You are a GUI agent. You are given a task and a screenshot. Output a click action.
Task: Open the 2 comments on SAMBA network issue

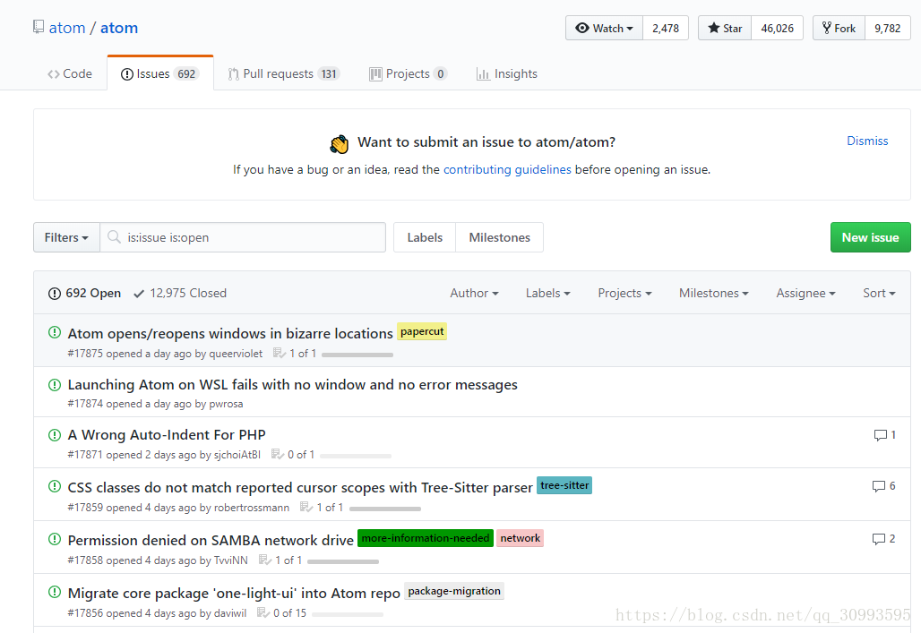click(x=884, y=539)
